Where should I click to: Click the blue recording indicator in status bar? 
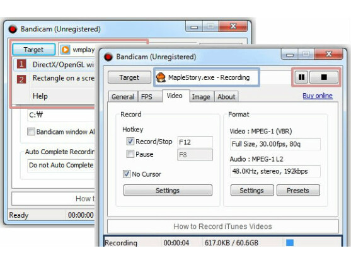point(290,242)
